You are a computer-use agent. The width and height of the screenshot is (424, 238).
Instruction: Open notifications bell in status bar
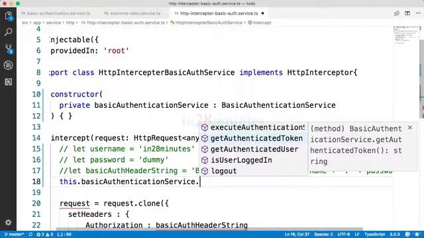(417, 235)
